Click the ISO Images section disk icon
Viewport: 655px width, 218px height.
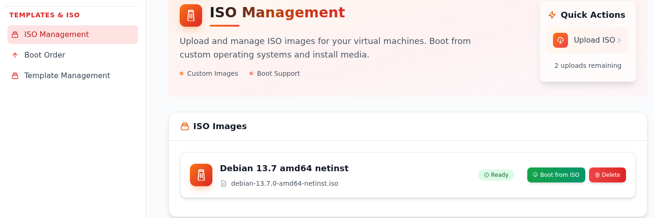pos(185,126)
